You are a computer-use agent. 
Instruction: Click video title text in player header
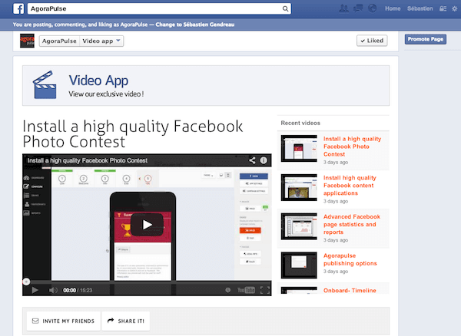pos(88,160)
